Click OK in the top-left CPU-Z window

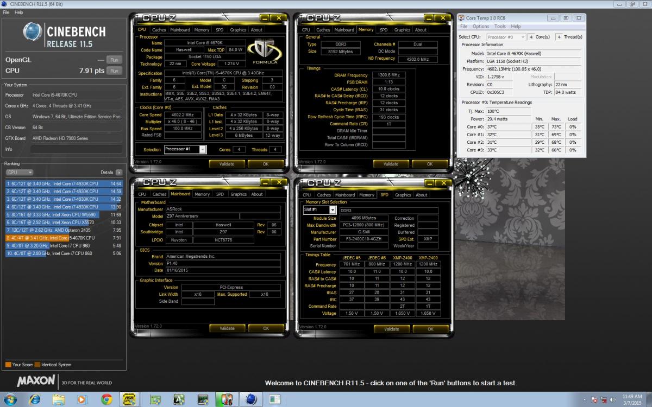point(266,163)
